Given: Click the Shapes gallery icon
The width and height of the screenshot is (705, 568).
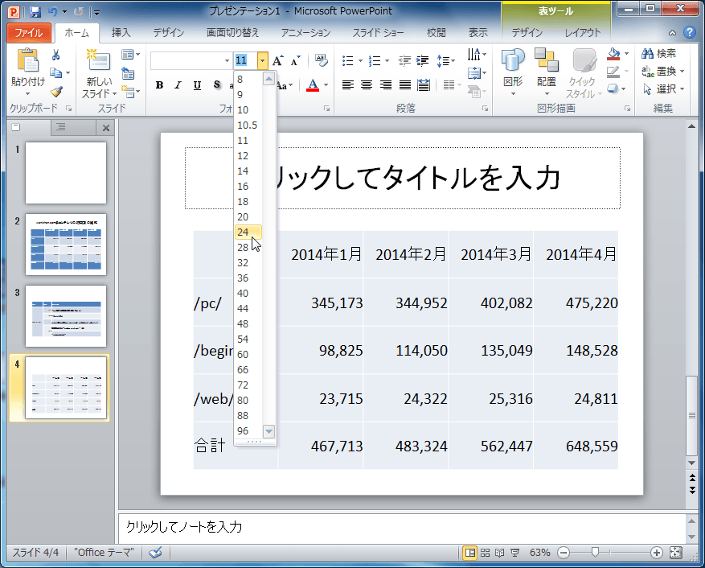Looking at the screenshot, I should [513, 60].
